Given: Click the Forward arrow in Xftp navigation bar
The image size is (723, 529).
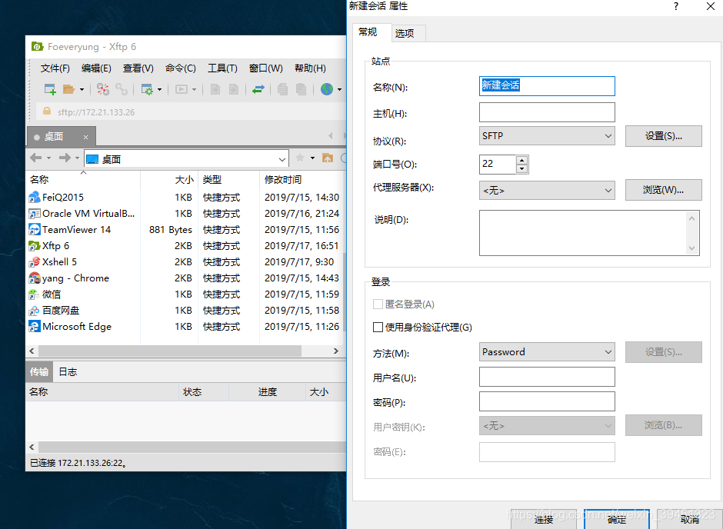Looking at the screenshot, I should (65, 158).
